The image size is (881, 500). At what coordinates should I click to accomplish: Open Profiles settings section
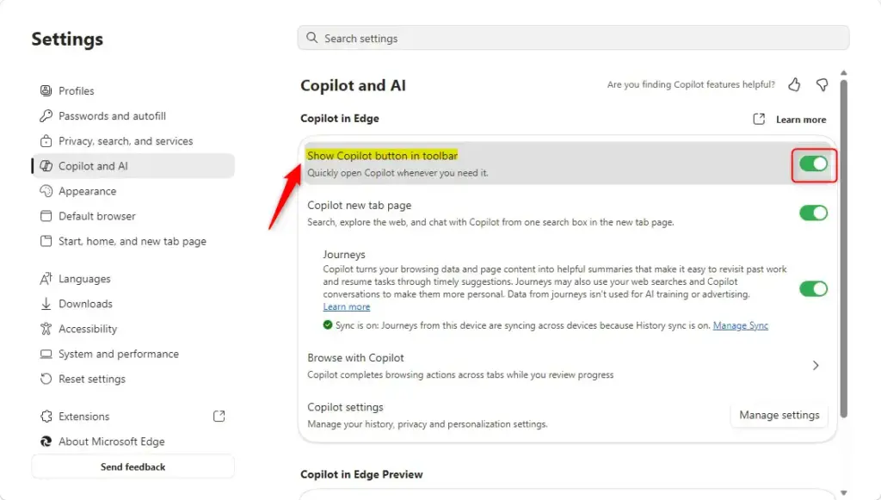pyautogui.click(x=133, y=90)
